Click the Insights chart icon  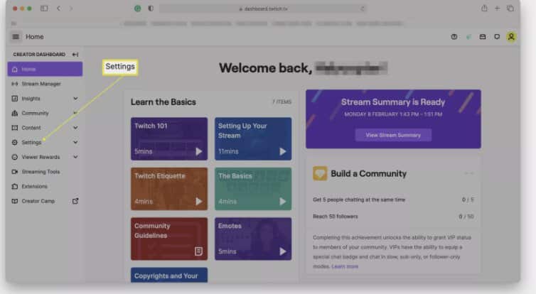coord(15,98)
